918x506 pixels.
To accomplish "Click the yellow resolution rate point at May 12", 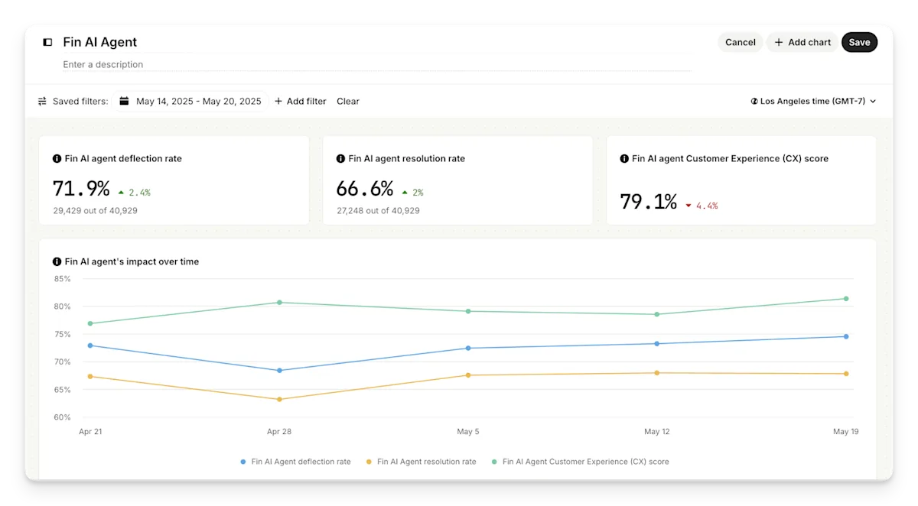I will [x=656, y=372].
